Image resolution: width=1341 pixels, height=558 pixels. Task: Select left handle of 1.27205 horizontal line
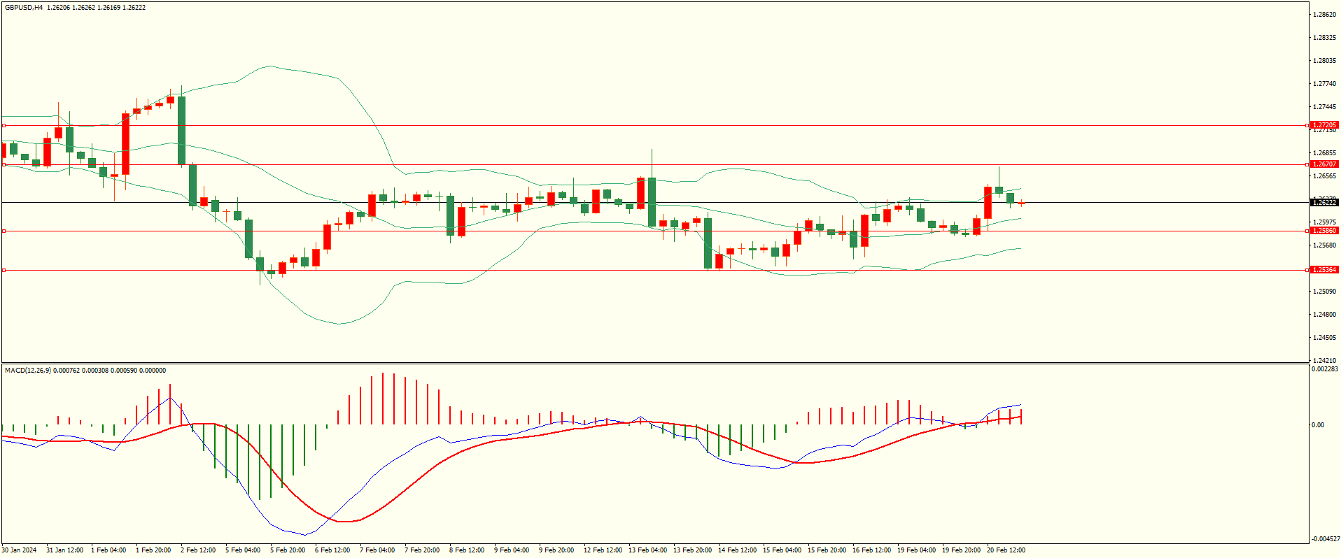(3, 126)
